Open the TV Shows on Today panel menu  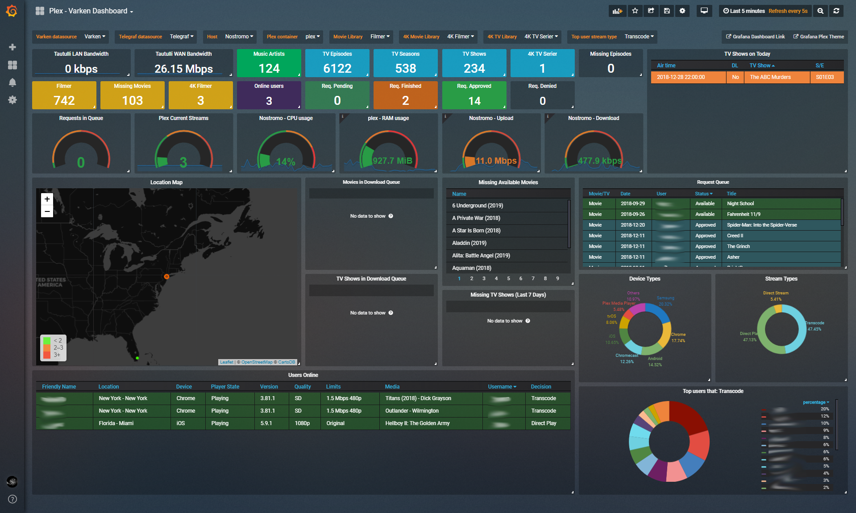click(x=747, y=54)
